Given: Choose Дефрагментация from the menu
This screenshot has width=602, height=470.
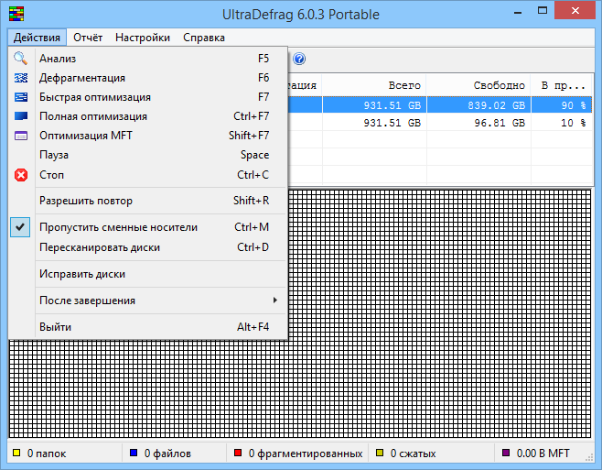Looking at the screenshot, I should point(148,78).
